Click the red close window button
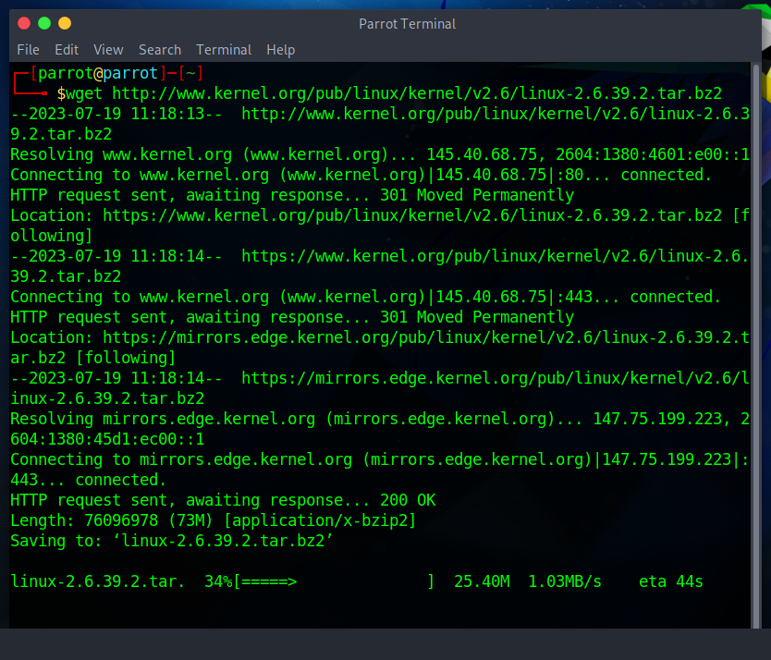 click(x=23, y=23)
